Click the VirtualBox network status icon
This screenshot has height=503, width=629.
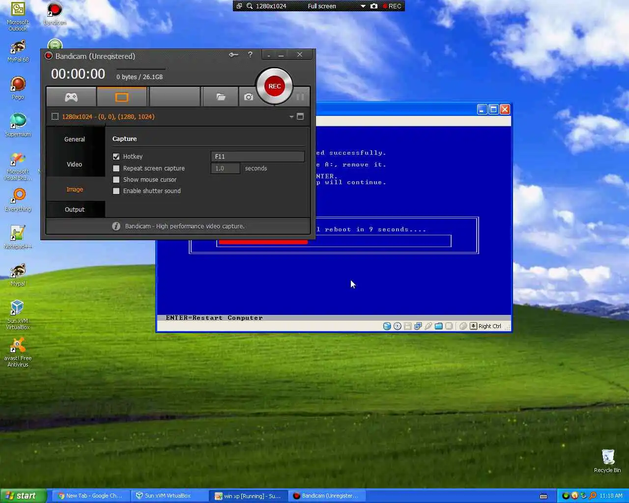tap(418, 326)
